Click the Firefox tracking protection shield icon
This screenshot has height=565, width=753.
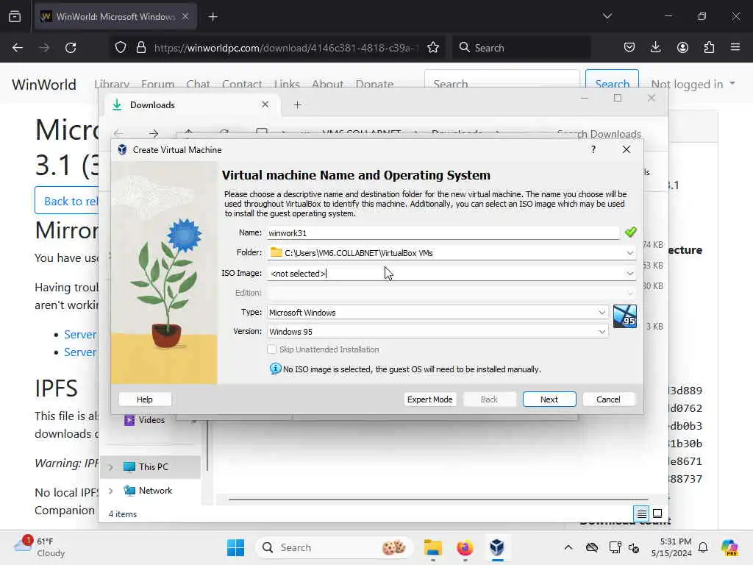(x=121, y=48)
